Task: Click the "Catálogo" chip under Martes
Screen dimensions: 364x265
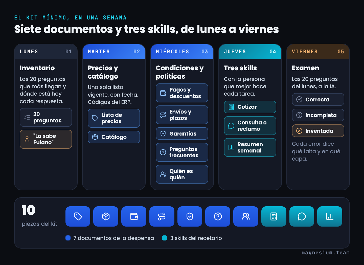Action: point(114,137)
